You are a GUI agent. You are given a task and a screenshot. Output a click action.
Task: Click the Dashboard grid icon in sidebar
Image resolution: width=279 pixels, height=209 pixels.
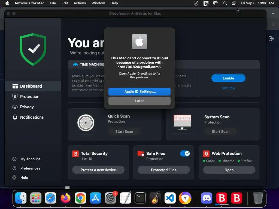pos(15,86)
